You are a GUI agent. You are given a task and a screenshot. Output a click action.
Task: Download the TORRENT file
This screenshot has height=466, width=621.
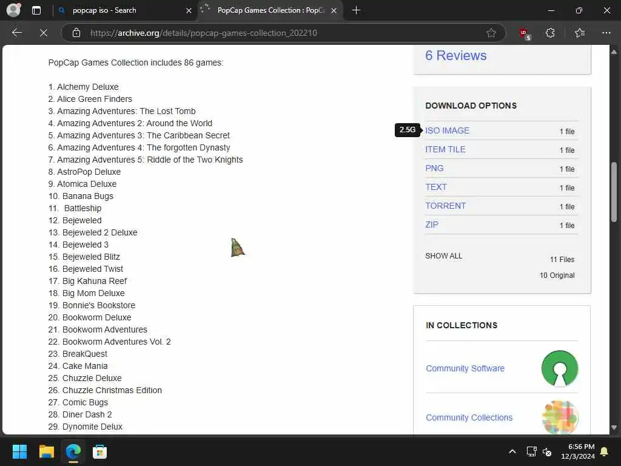(446, 206)
